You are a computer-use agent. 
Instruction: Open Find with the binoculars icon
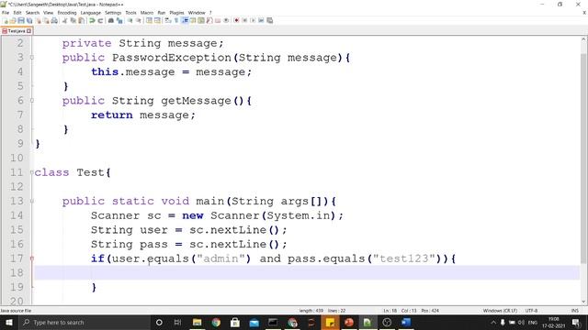click(111, 20)
